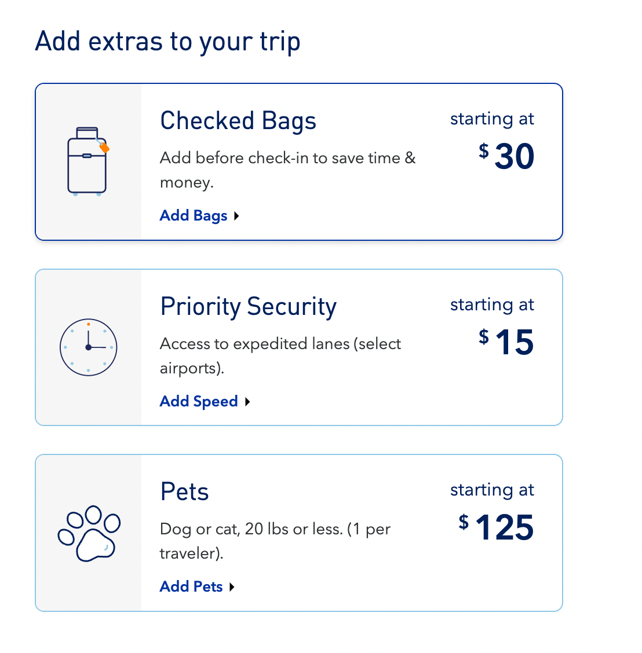Screen dimensions: 642x653
Task: Click 'starting at' label in Checked Bags card
Action: pos(492,119)
